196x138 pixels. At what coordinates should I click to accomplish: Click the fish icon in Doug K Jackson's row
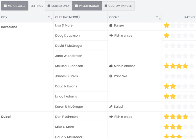(111, 36)
